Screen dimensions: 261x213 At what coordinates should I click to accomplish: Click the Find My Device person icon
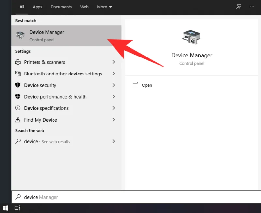coord(18,120)
